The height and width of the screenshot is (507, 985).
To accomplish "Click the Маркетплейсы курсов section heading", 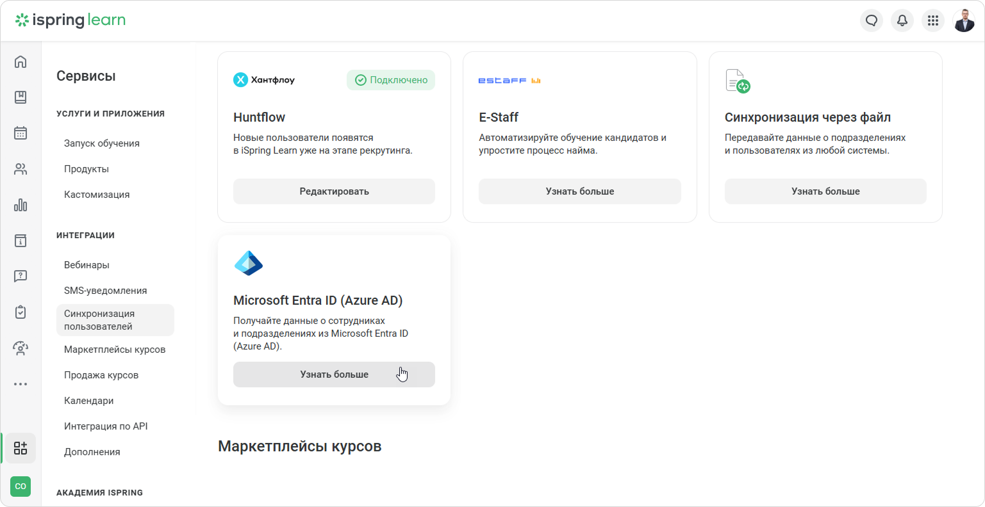I will pyautogui.click(x=300, y=446).
